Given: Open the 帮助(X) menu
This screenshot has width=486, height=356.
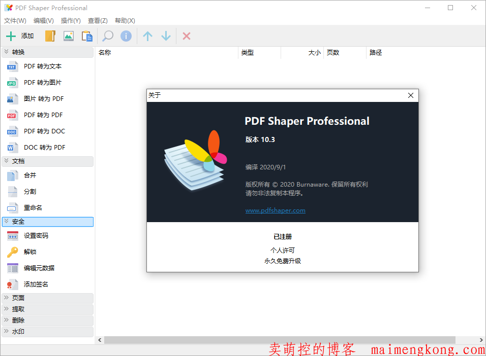Looking at the screenshot, I should click(x=125, y=21).
